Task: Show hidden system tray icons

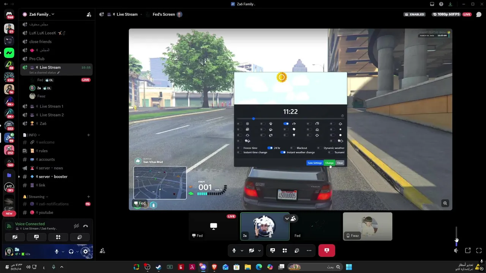Action: [62, 267]
